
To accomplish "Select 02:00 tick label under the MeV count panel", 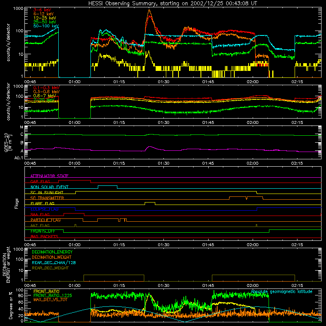I will pos(253,123).
